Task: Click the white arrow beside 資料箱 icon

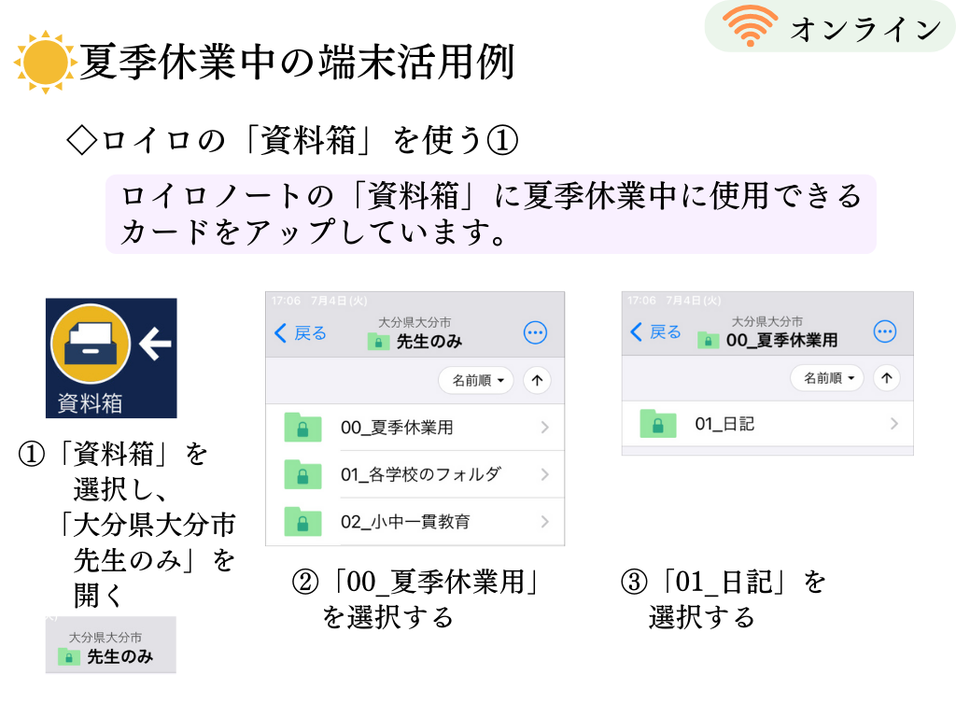Action: pyautogui.click(x=156, y=344)
